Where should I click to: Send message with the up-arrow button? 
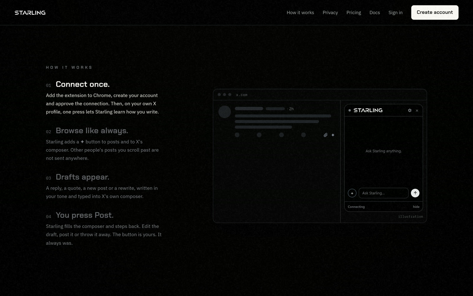[x=415, y=193]
